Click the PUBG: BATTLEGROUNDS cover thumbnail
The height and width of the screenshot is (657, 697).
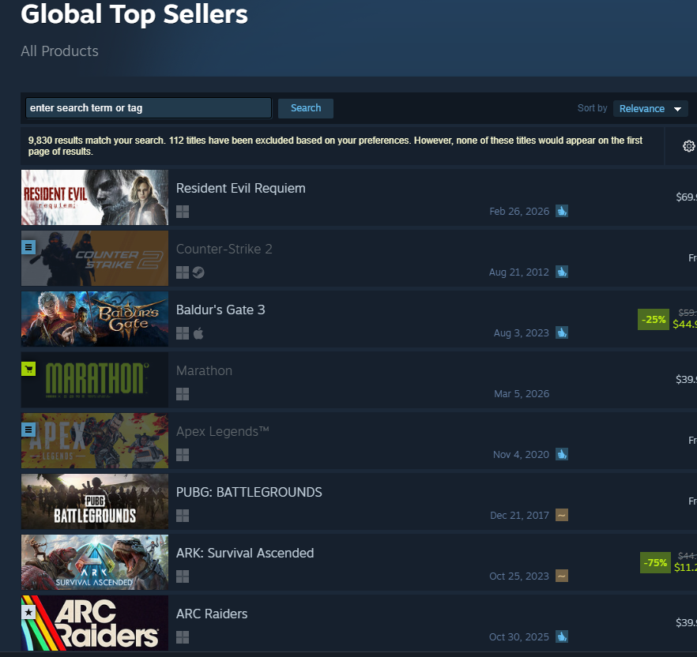point(95,501)
